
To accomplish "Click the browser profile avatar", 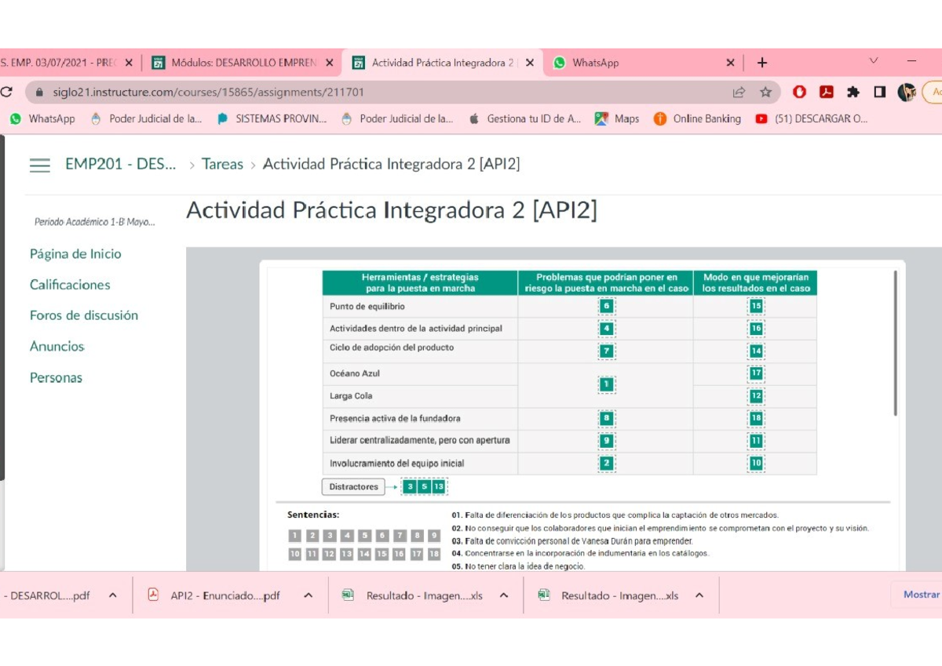I will pos(907,92).
